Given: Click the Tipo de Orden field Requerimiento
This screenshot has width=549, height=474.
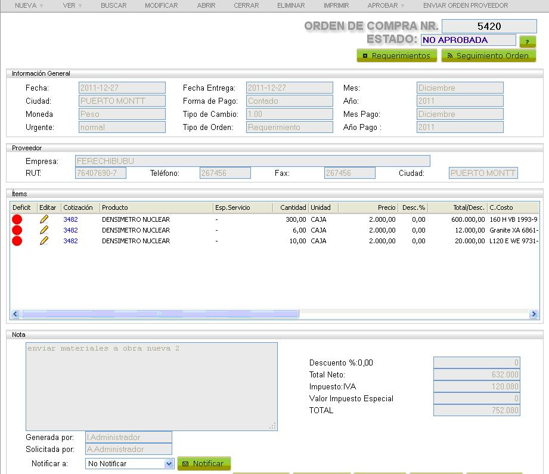Looking at the screenshot, I should click(x=289, y=127).
